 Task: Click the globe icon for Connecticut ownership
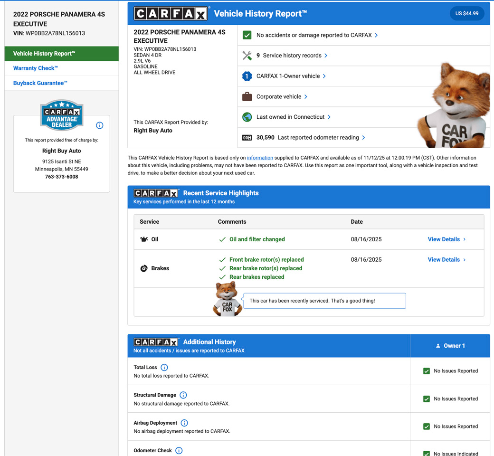[x=247, y=117]
